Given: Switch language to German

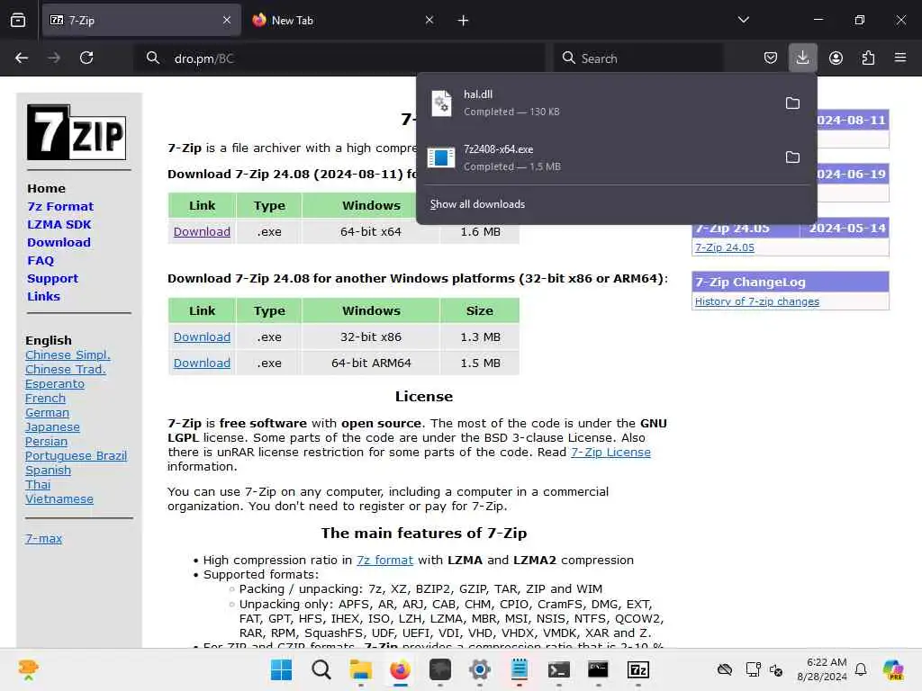Looking at the screenshot, I should (47, 412).
